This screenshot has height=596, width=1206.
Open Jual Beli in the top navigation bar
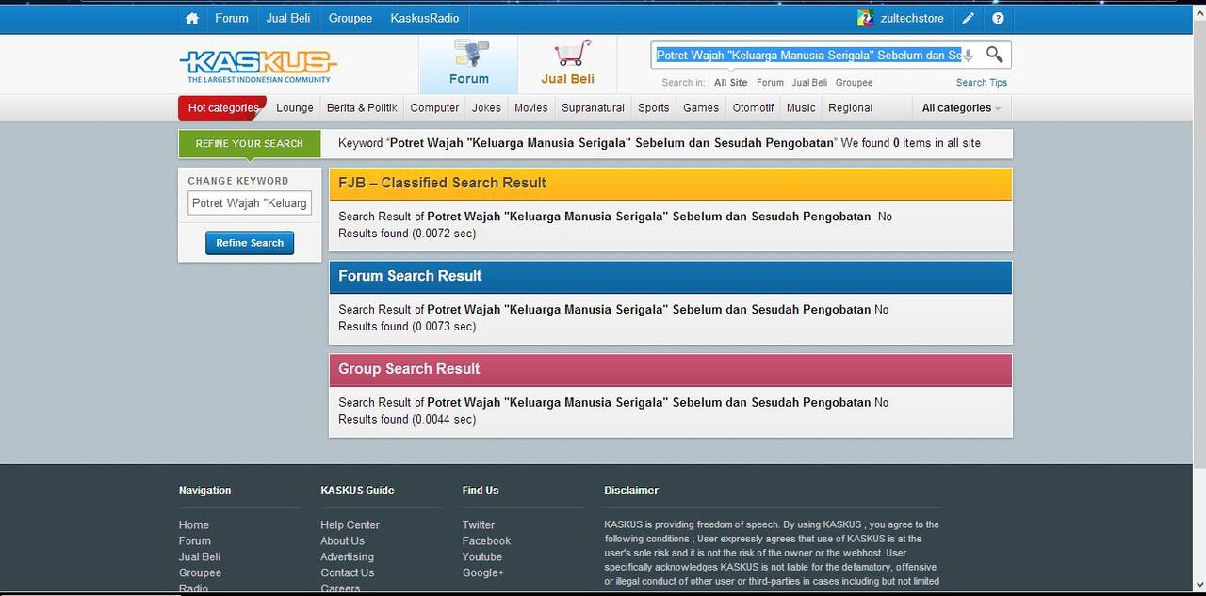coord(288,18)
